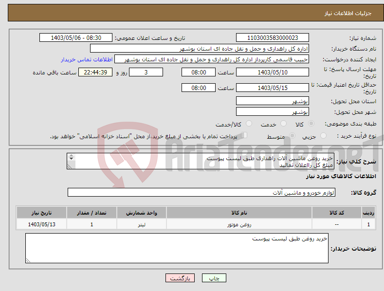Select the متوسط purchase type radio

click(292, 135)
